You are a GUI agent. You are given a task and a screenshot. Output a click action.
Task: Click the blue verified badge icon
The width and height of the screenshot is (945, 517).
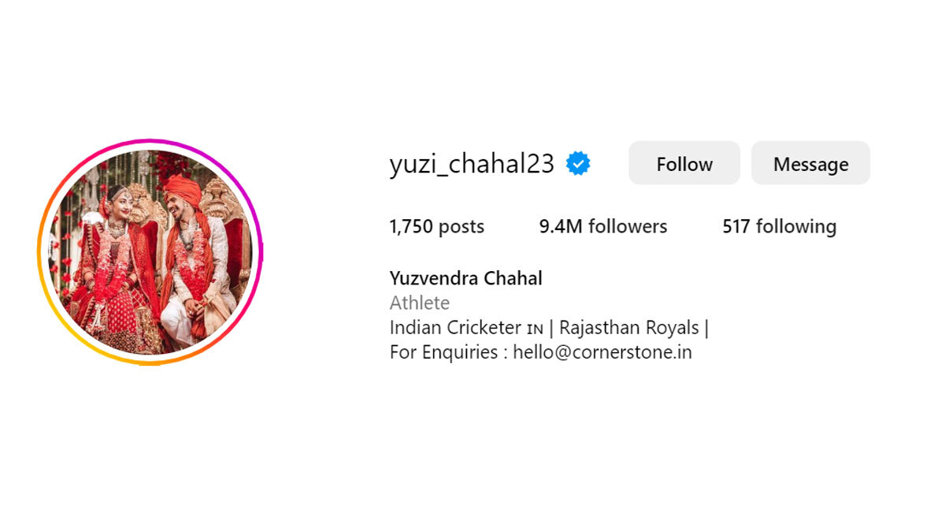(578, 164)
